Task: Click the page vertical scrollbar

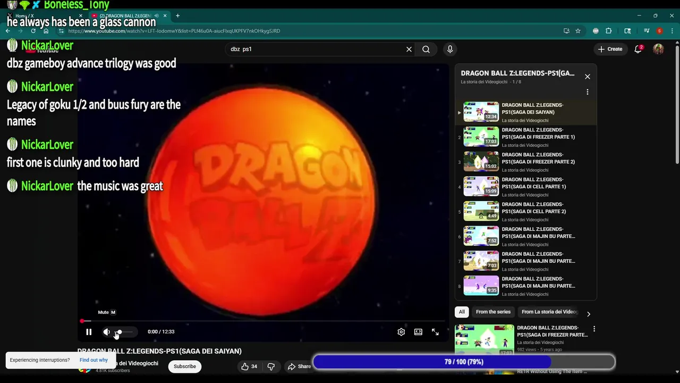Action: coord(677,104)
